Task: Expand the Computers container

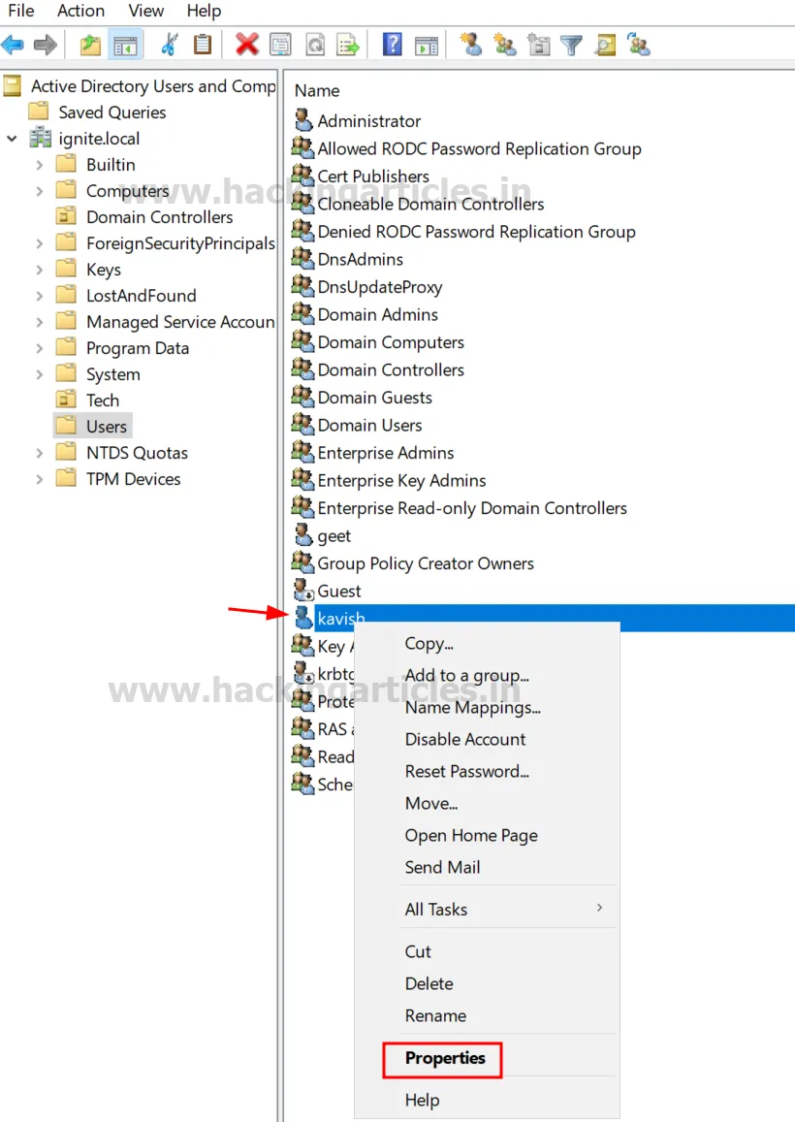Action: (x=38, y=190)
